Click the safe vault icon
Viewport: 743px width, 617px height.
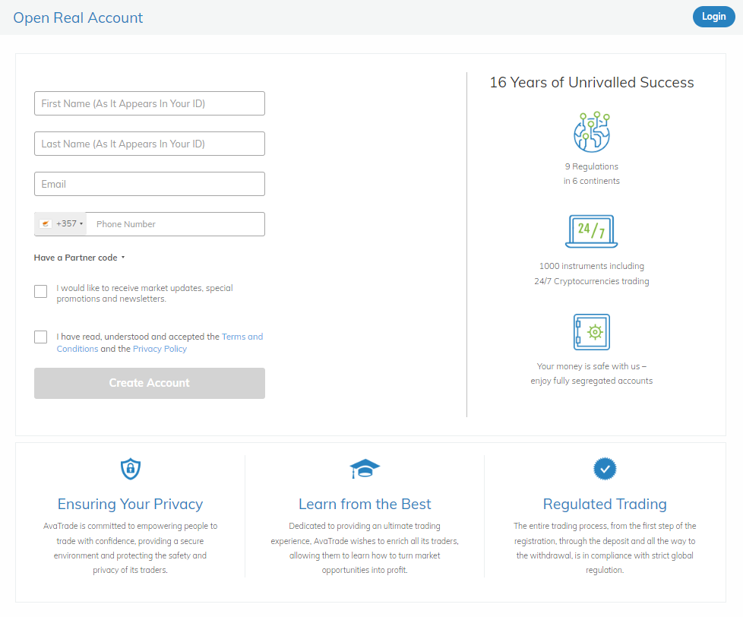(x=591, y=331)
